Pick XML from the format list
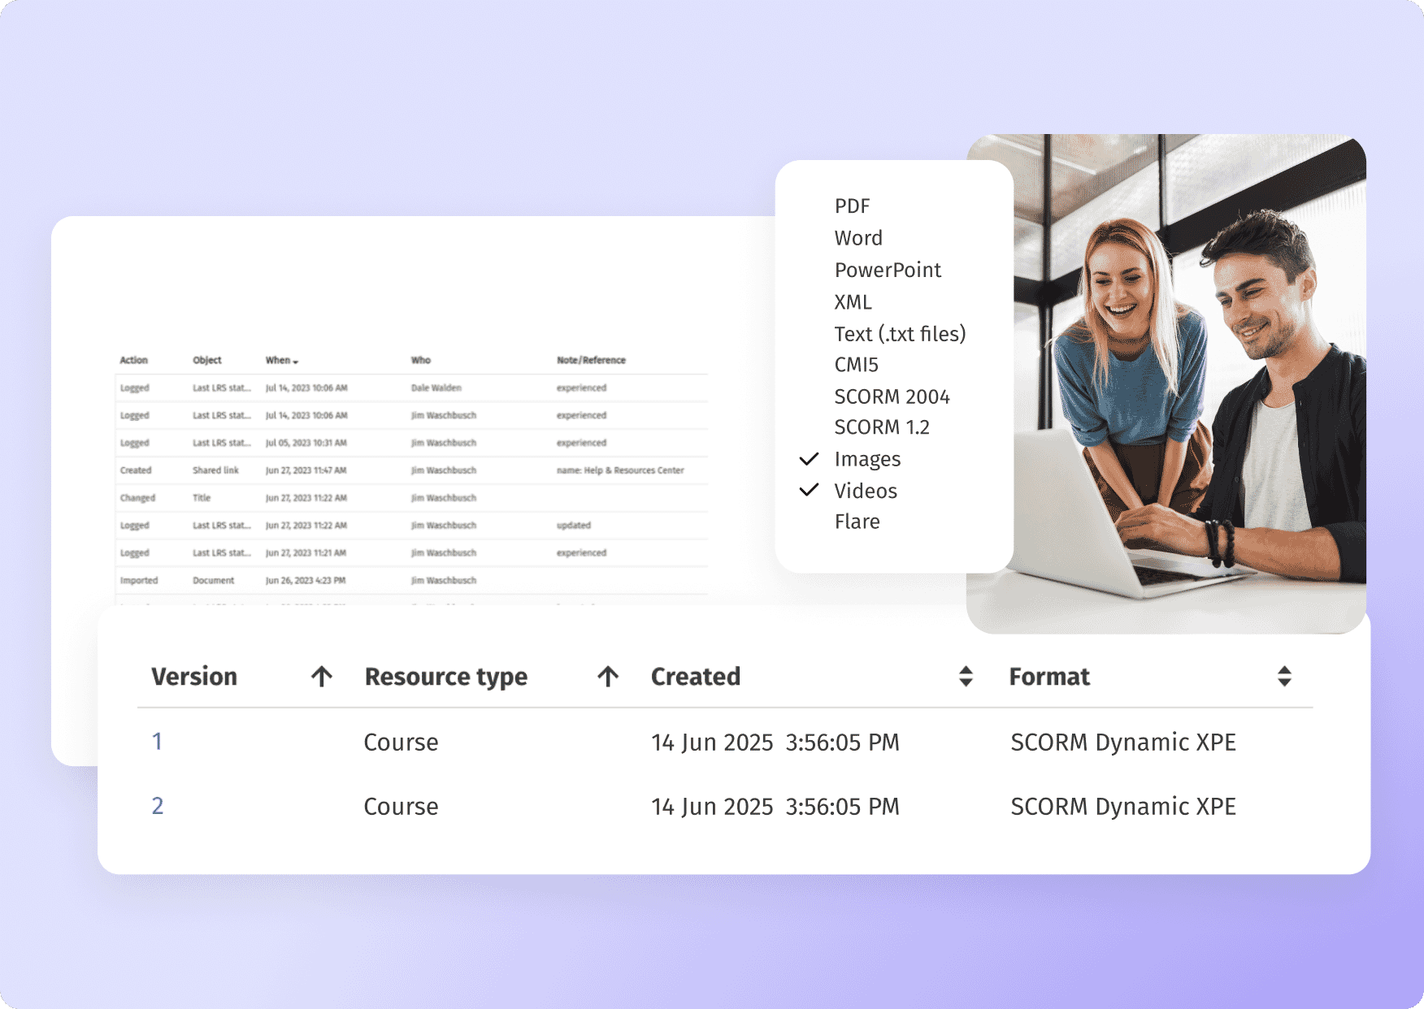The width and height of the screenshot is (1424, 1009). pyautogui.click(x=853, y=302)
